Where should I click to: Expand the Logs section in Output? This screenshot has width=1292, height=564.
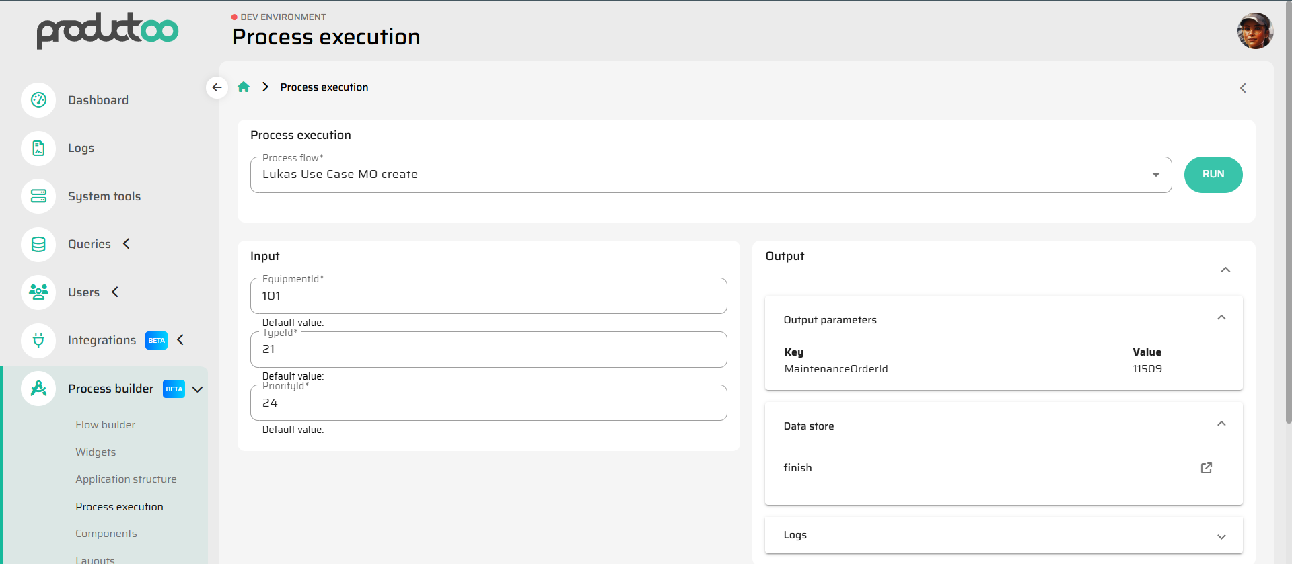coord(1221,536)
